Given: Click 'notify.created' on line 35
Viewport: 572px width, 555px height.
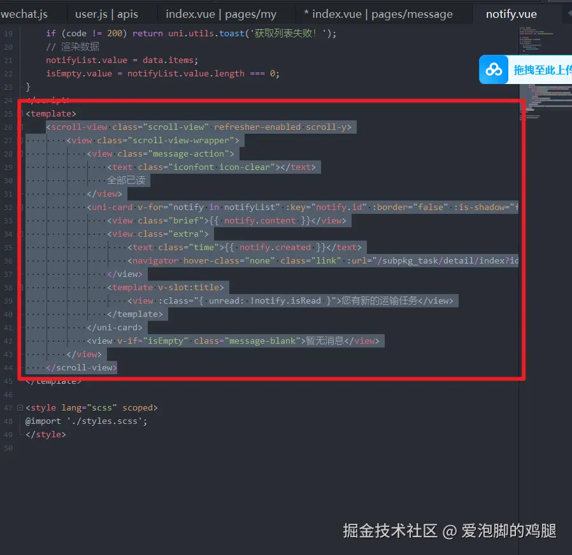Looking at the screenshot, I should pos(275,247).
